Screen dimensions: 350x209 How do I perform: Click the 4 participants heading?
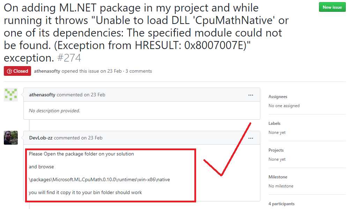281,204
